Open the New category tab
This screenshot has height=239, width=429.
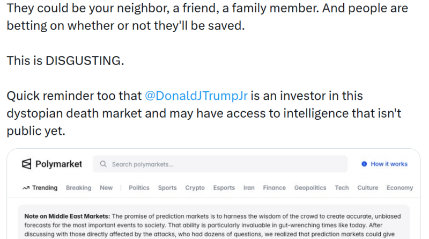106,188
